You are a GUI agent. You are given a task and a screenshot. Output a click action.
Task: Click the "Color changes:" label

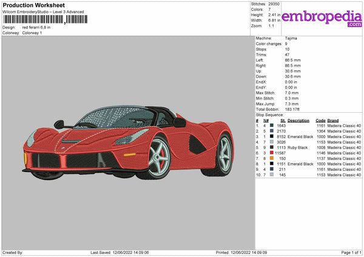(x=269, y=44)
